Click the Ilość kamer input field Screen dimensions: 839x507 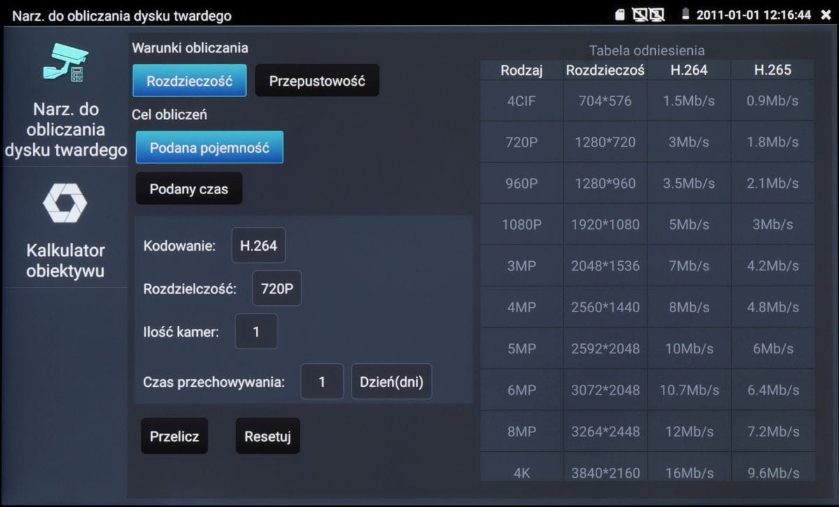coord(256,332)
